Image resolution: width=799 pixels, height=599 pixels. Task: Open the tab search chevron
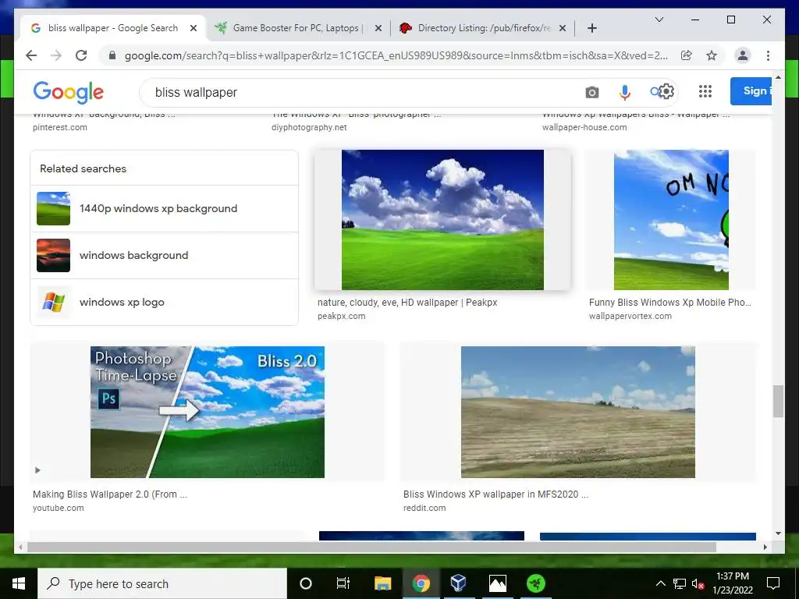click(659, 19)
